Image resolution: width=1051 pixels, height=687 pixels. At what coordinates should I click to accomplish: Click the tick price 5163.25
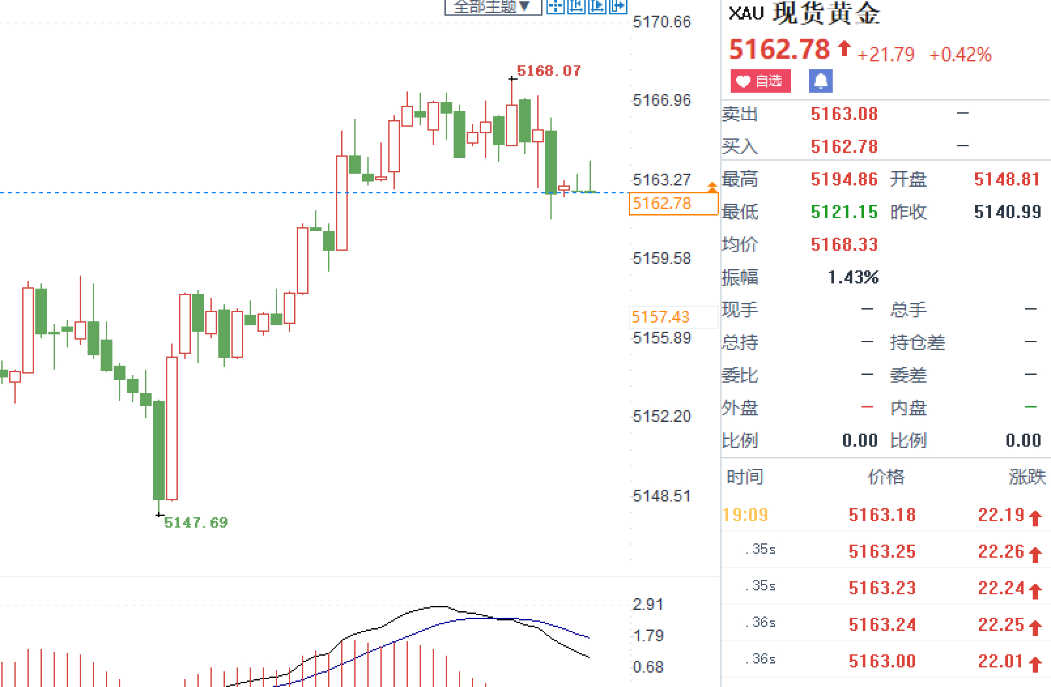(x=882, y=552)
